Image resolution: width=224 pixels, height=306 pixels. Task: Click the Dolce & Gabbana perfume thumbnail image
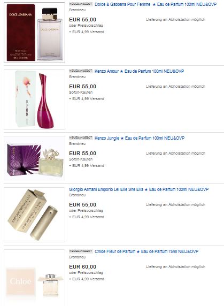35,33
